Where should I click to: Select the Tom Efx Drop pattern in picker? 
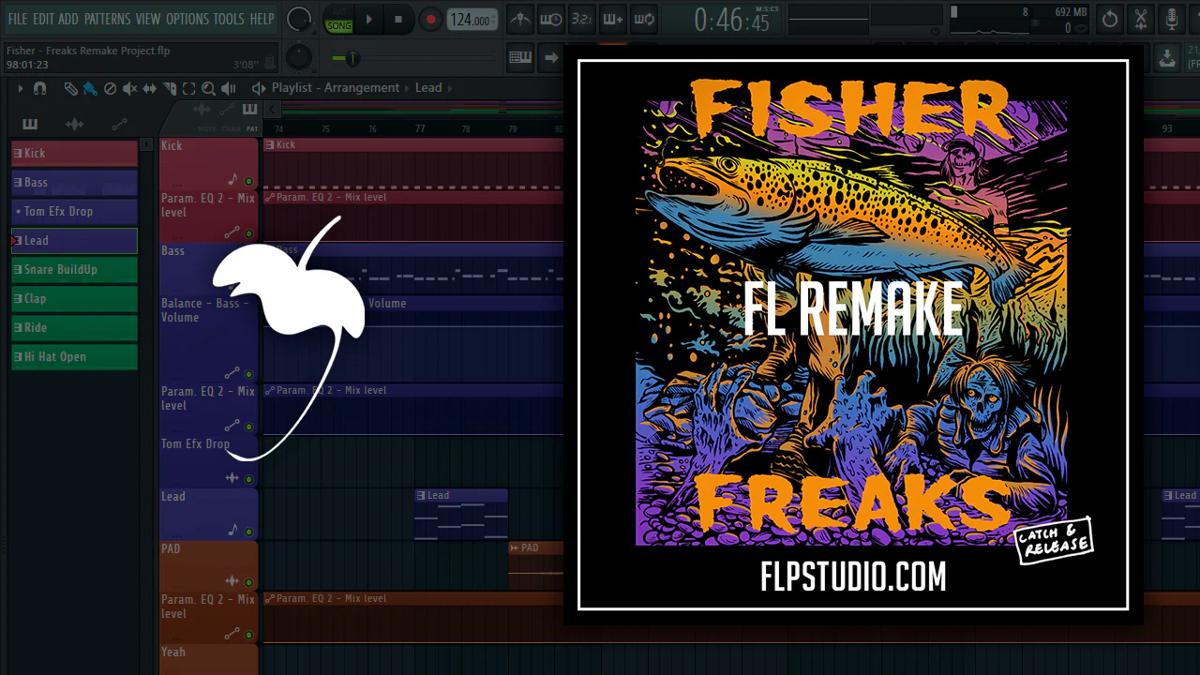click(74, 212)
